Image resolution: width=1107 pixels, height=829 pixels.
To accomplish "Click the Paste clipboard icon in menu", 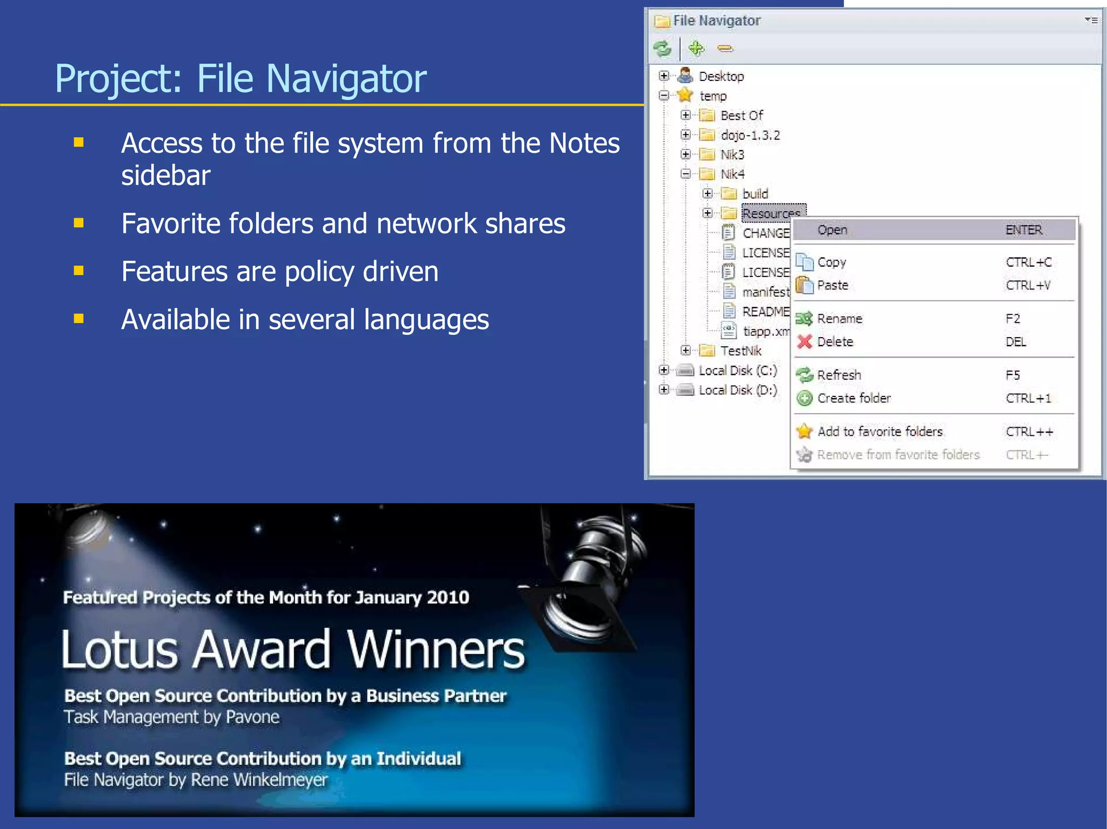I will pos(805,285).
